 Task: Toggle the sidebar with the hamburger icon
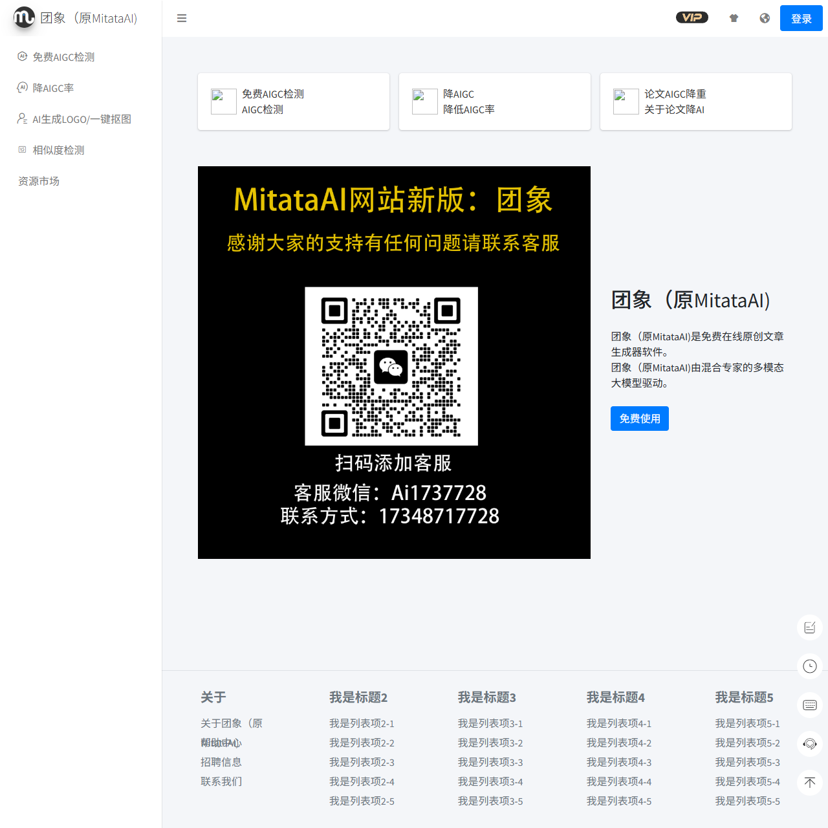point(182,18)
